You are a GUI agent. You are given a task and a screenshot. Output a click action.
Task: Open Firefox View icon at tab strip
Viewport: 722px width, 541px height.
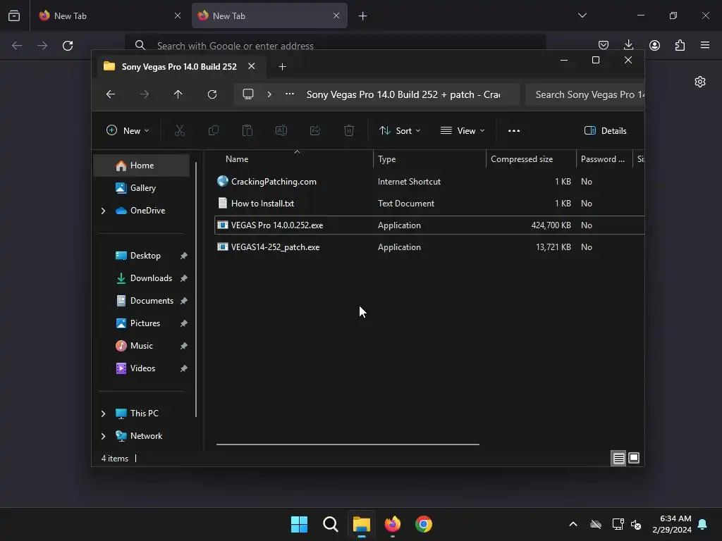[14, 15]
